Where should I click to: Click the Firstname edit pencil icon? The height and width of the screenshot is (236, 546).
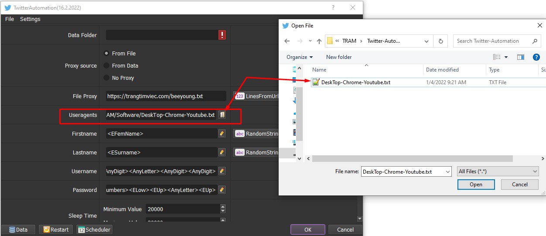tap(222, 133)
